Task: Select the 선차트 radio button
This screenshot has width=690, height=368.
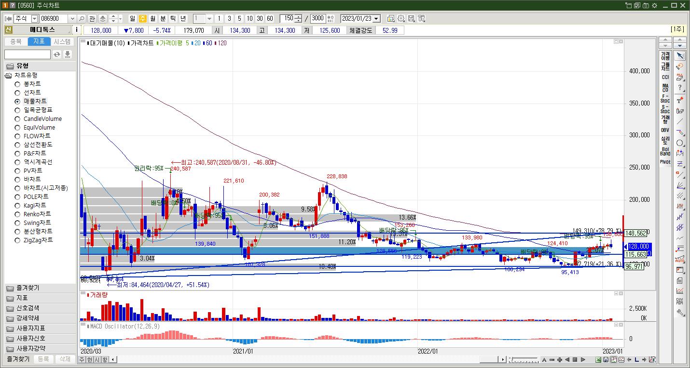Action: coord(17,92)
